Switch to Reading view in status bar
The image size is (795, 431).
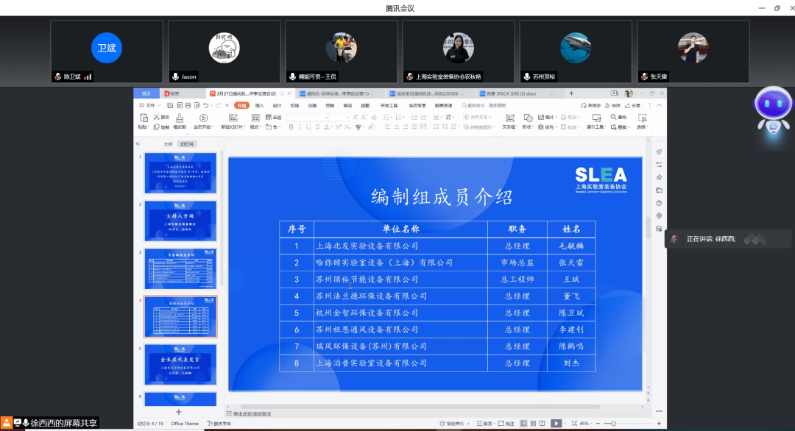(543, 424)
